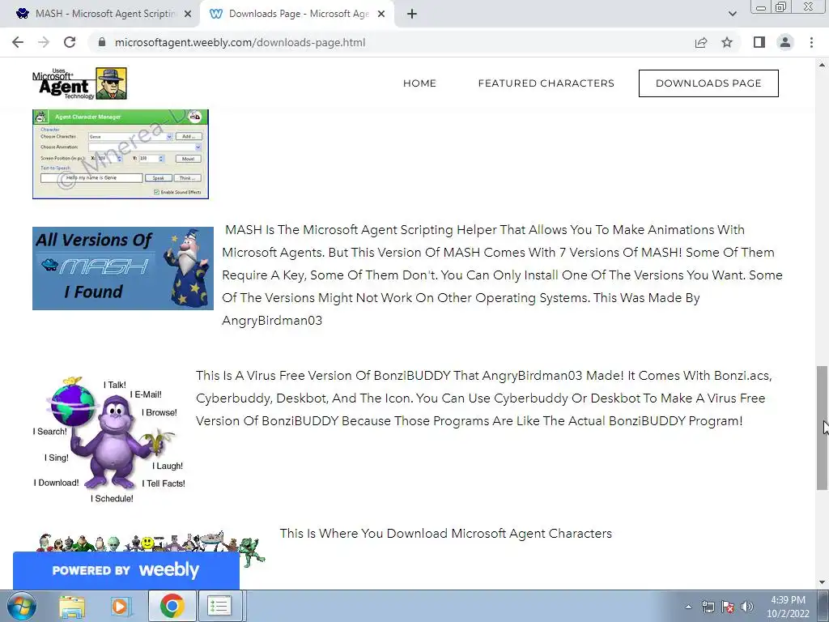The height and width of the screenshot is (622, 829).
Task: Click text 'This Is Where You Download Microsoft Agent Characters'
Action: pos(446,533)
